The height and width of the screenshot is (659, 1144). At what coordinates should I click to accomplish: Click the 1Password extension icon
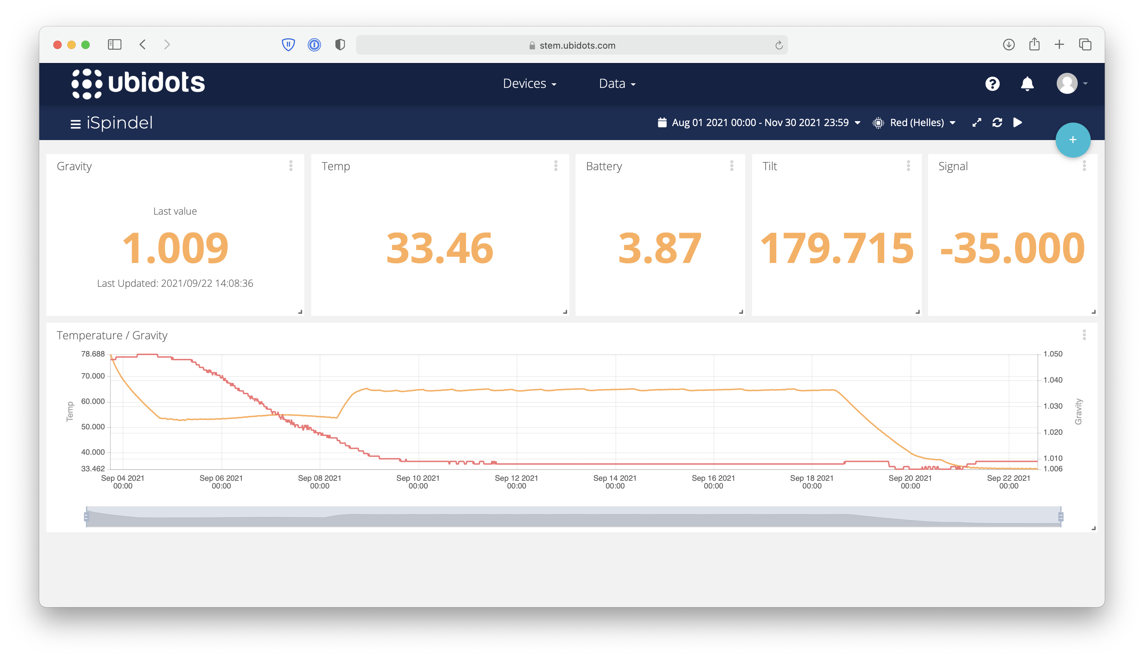(314, 44)
